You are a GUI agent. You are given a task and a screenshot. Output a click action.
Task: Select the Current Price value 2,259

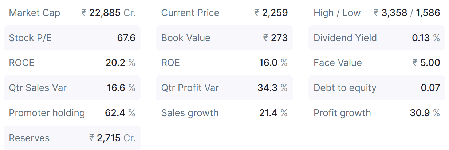[x=271, y=13]
